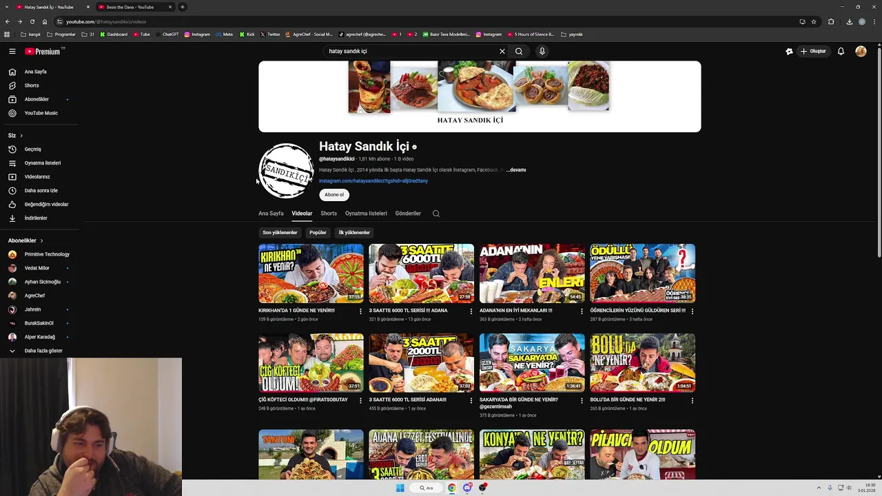Open the Oynatma listeleri channel tab
Screen dimensions: 882x496
tap(366, 214)
